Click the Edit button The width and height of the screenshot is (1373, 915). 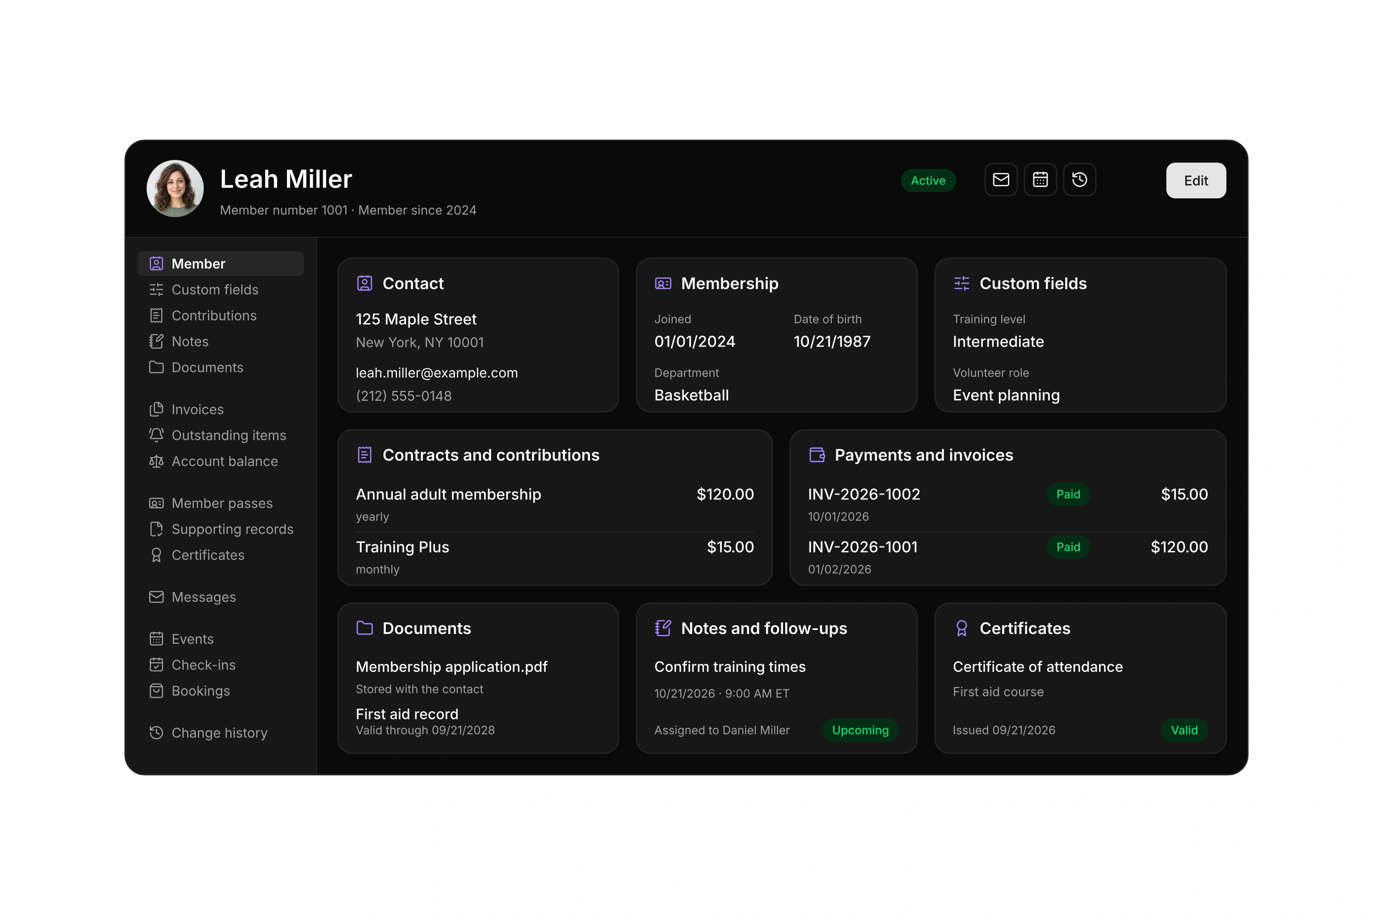pyautogui.click(x=1196, y=180)
